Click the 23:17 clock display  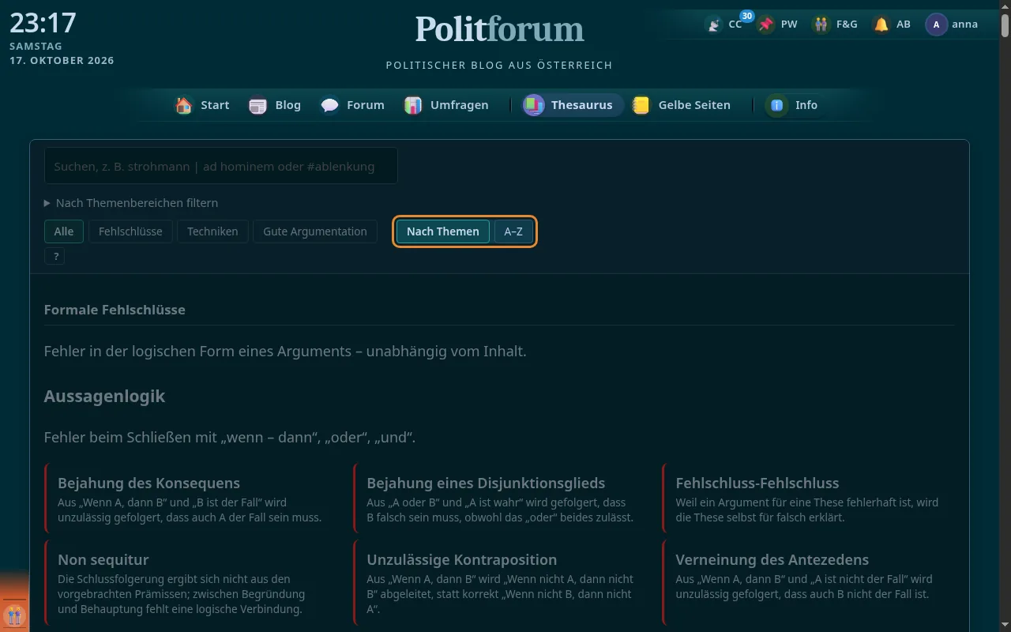click(x=43, y=23)
